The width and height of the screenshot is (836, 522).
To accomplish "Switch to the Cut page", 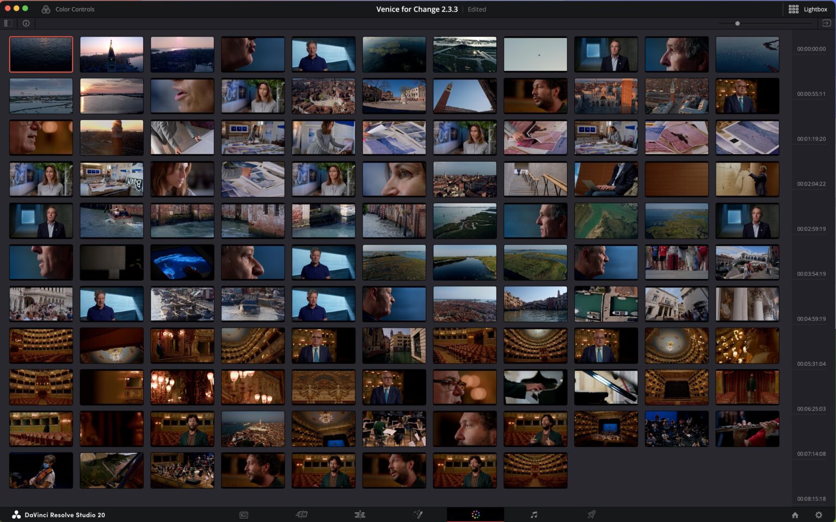I will point(302,514).
